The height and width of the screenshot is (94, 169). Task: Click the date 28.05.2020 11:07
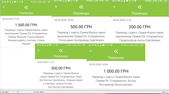pyautogui.click(x=122, y=20)
